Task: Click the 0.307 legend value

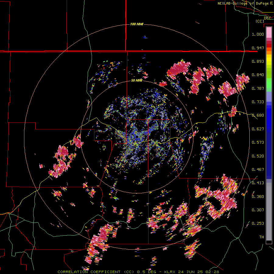Action: coord(258,210)
